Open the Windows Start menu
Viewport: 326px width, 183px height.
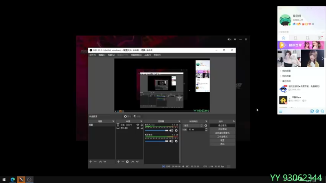click(x=4, y=179)
